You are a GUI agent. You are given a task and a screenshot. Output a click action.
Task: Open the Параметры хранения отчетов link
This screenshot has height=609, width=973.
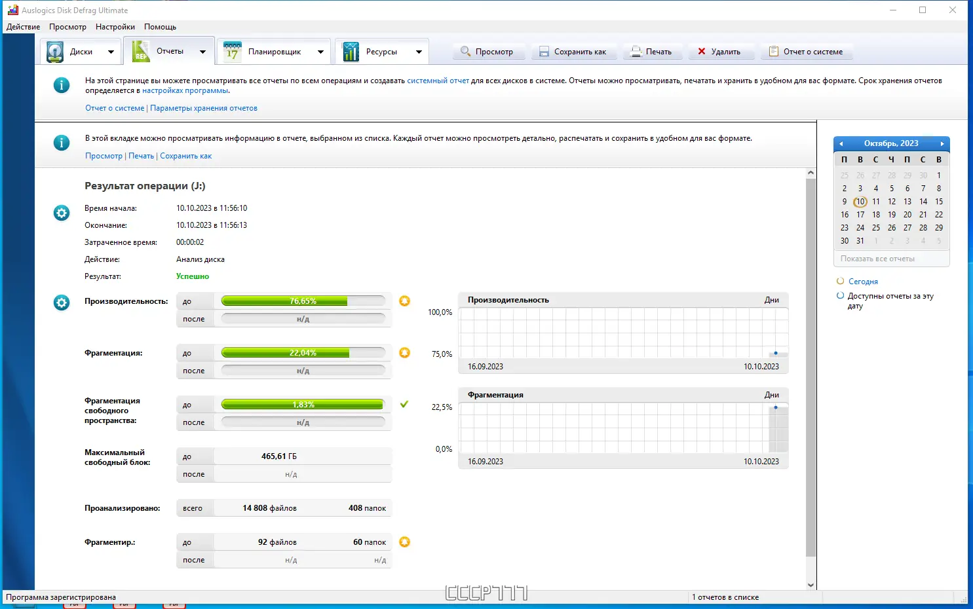pyautogui.click(x=204, y=108)
